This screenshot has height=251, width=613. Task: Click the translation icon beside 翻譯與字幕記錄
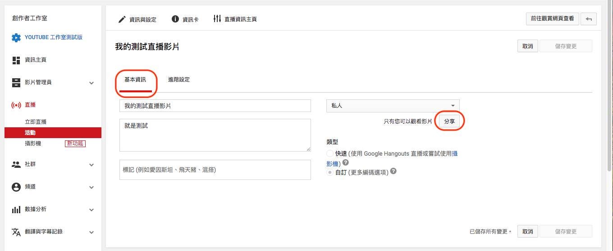point(16,232)
